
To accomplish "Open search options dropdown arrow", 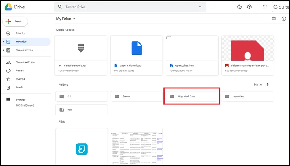I will click(x=200, y=7).
